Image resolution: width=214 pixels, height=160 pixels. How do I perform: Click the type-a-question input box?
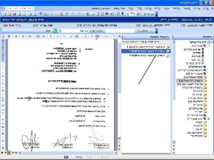pos(20,8)
